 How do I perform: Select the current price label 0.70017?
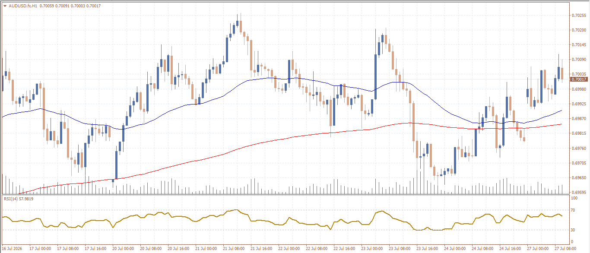tap(579, 79)
